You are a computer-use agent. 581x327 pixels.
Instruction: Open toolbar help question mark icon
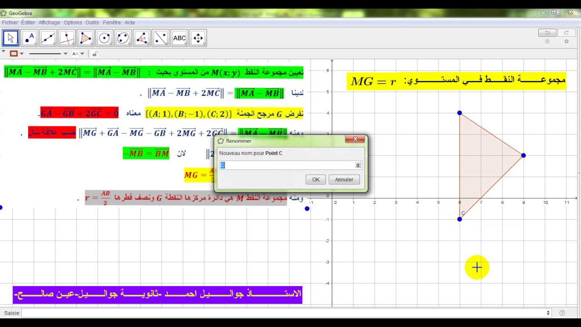[547, 42]
